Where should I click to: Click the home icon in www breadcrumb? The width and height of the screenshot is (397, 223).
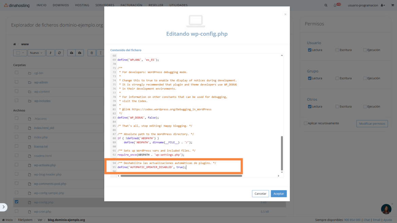point(15,44)
